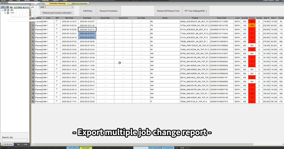This screenshot has width=284, height=149.
Task: Toggle the NPI checkbox in row 21
Action: pyautogui.click(x=57, y=101)
